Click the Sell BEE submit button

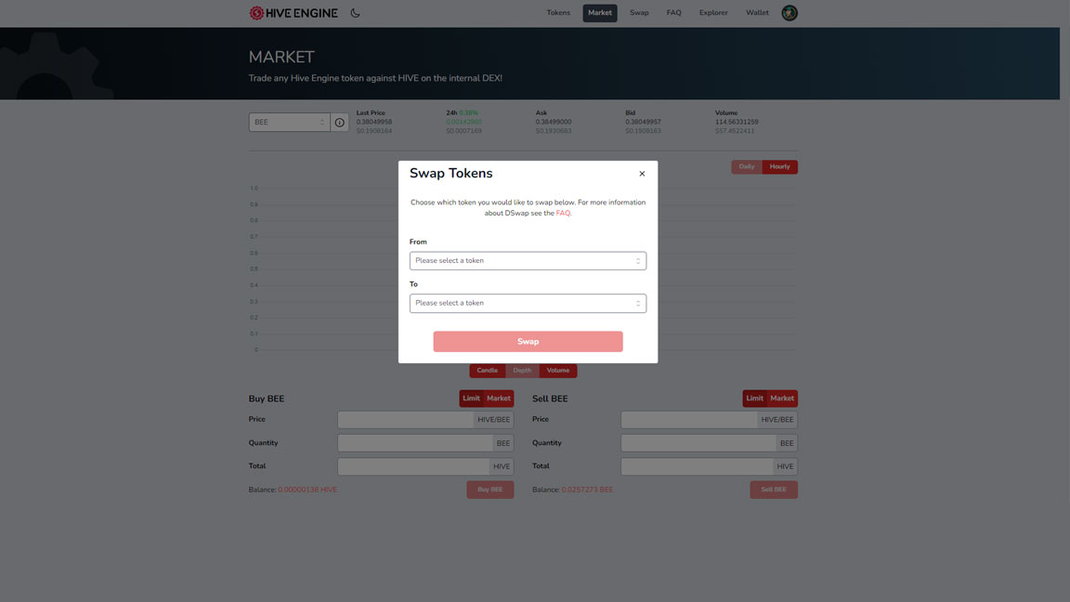point(774,490)
